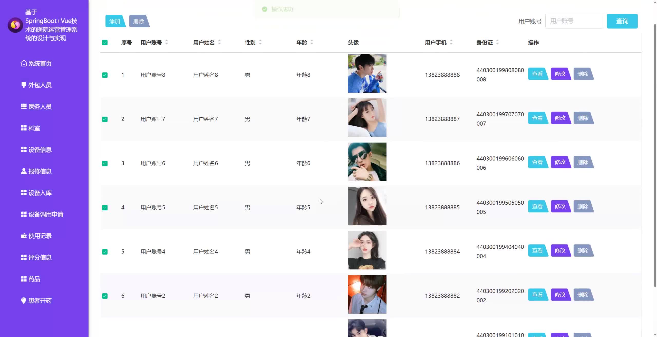Click the lightbulb icon beside 患者开药
The width and height of the screenshot is (657, 337).
coord(24,300)
